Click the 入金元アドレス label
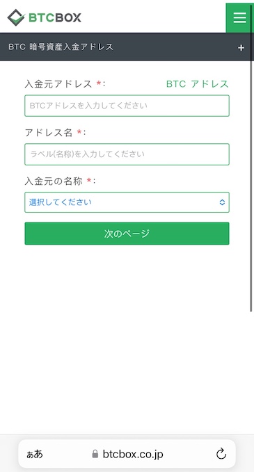Image resolution: width=254 pixels, height=472 pixels. click(58, 84)
